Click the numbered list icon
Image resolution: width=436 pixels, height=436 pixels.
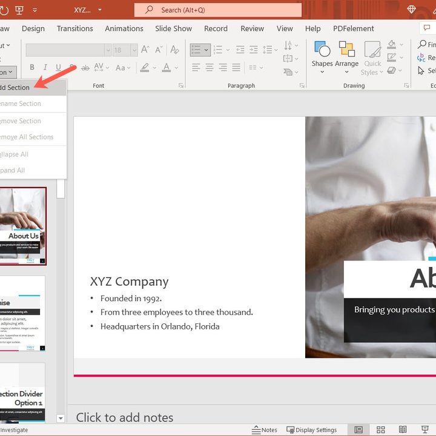pos(218,50)
